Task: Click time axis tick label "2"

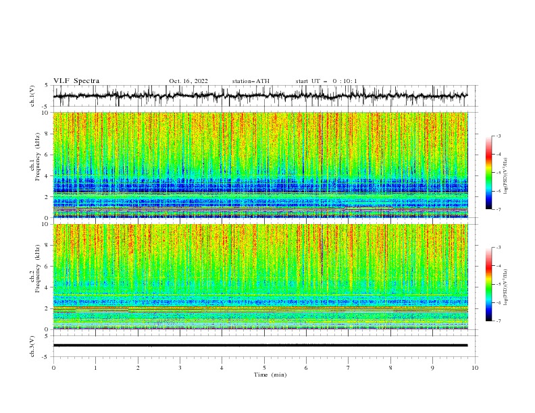Action: point(138,368)
